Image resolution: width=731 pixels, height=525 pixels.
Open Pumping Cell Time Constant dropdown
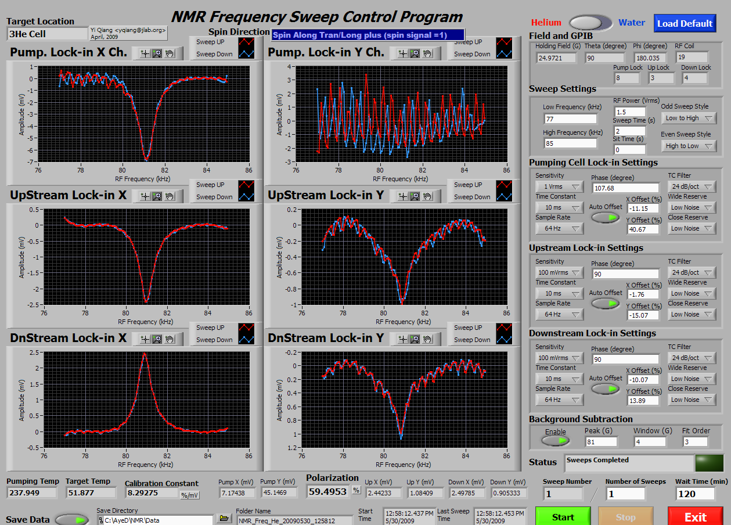click(x=559, y=207)
